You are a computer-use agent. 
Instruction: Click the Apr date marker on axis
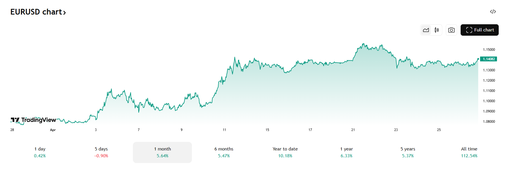tap(53, 130)
